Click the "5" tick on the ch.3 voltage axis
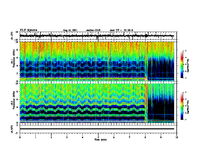199x154 pixels. point(18,125)
